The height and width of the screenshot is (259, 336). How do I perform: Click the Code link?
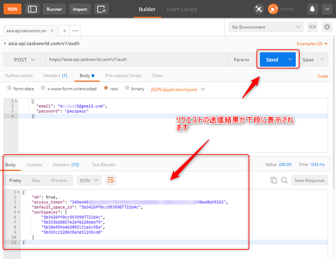click(323, 76)
